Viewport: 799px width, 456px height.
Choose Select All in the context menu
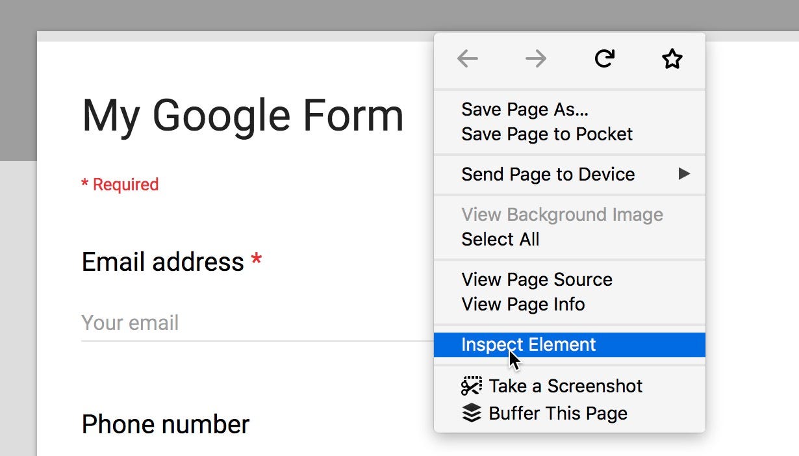(500, 239)
